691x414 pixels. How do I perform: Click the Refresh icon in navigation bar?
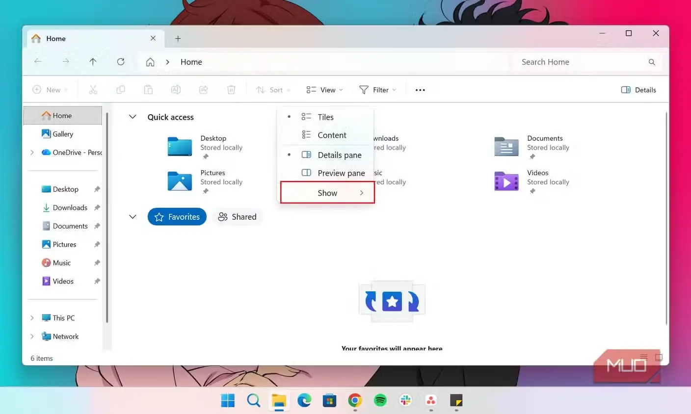click(x=120, y=62)
